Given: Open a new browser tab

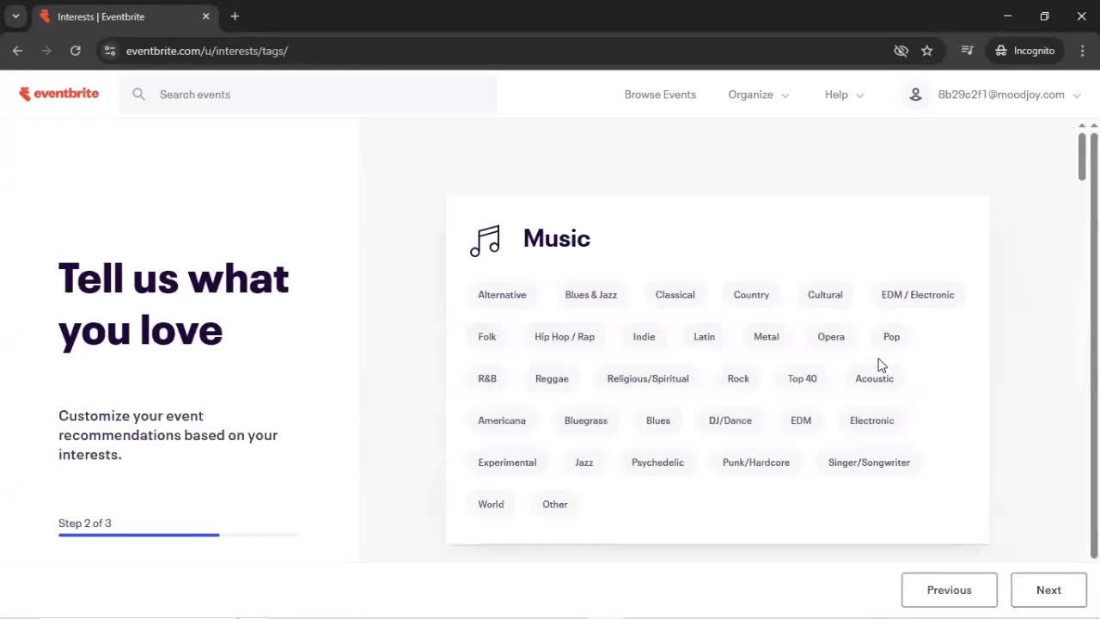Looking at the screenshot, I should pyautogui.click(x=235, y=16).
